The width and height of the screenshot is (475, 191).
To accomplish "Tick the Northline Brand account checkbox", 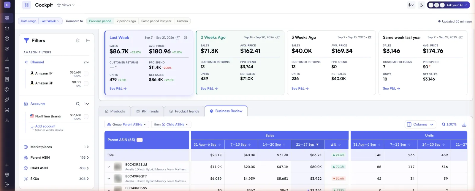I will (x=86, y=117).
